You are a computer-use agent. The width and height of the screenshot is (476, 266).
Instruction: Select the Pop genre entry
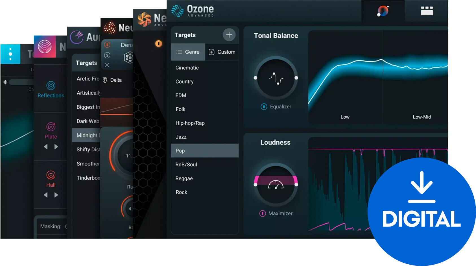coord(180,151)
